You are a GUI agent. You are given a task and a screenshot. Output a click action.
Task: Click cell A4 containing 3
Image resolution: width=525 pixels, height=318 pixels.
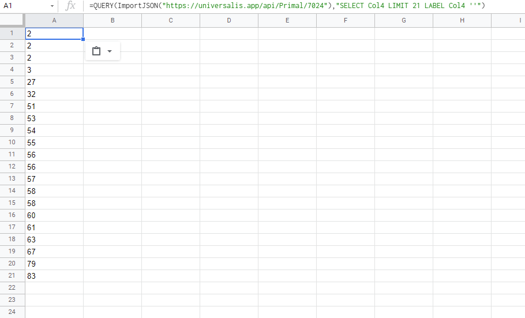click(x=54, y=70)
